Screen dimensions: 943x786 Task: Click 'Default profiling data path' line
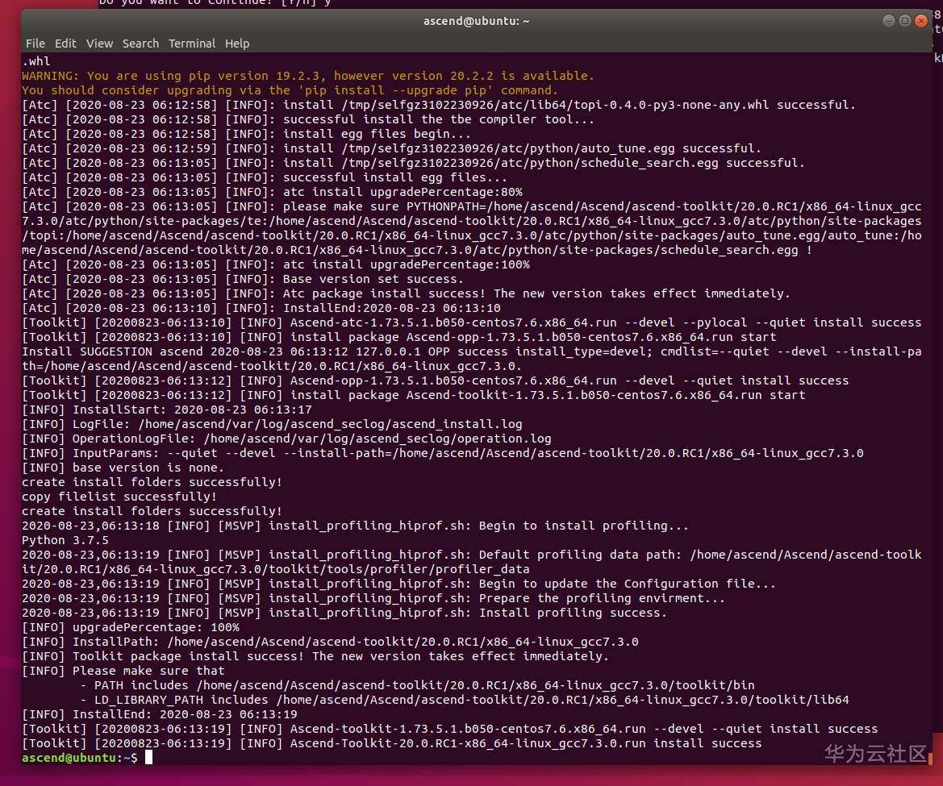coord(471,562)
